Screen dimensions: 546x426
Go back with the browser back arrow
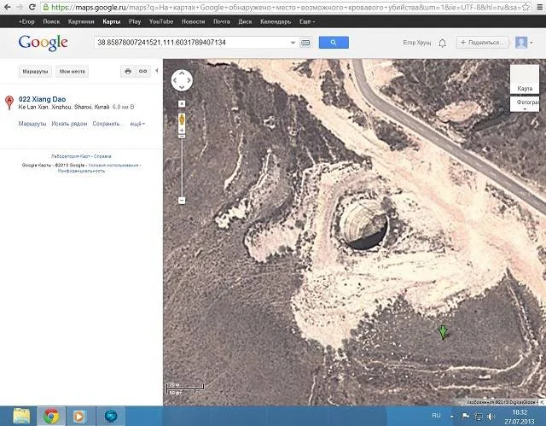(7, 7)
